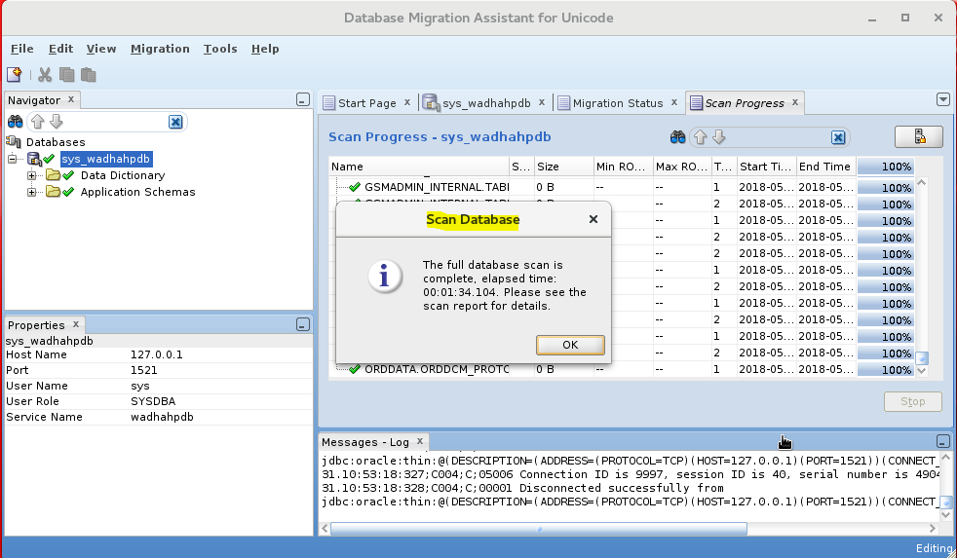Collapse the sys_wadhahpdb tree node
This screenshot has height=558, width=957.
tap(13, 159)
